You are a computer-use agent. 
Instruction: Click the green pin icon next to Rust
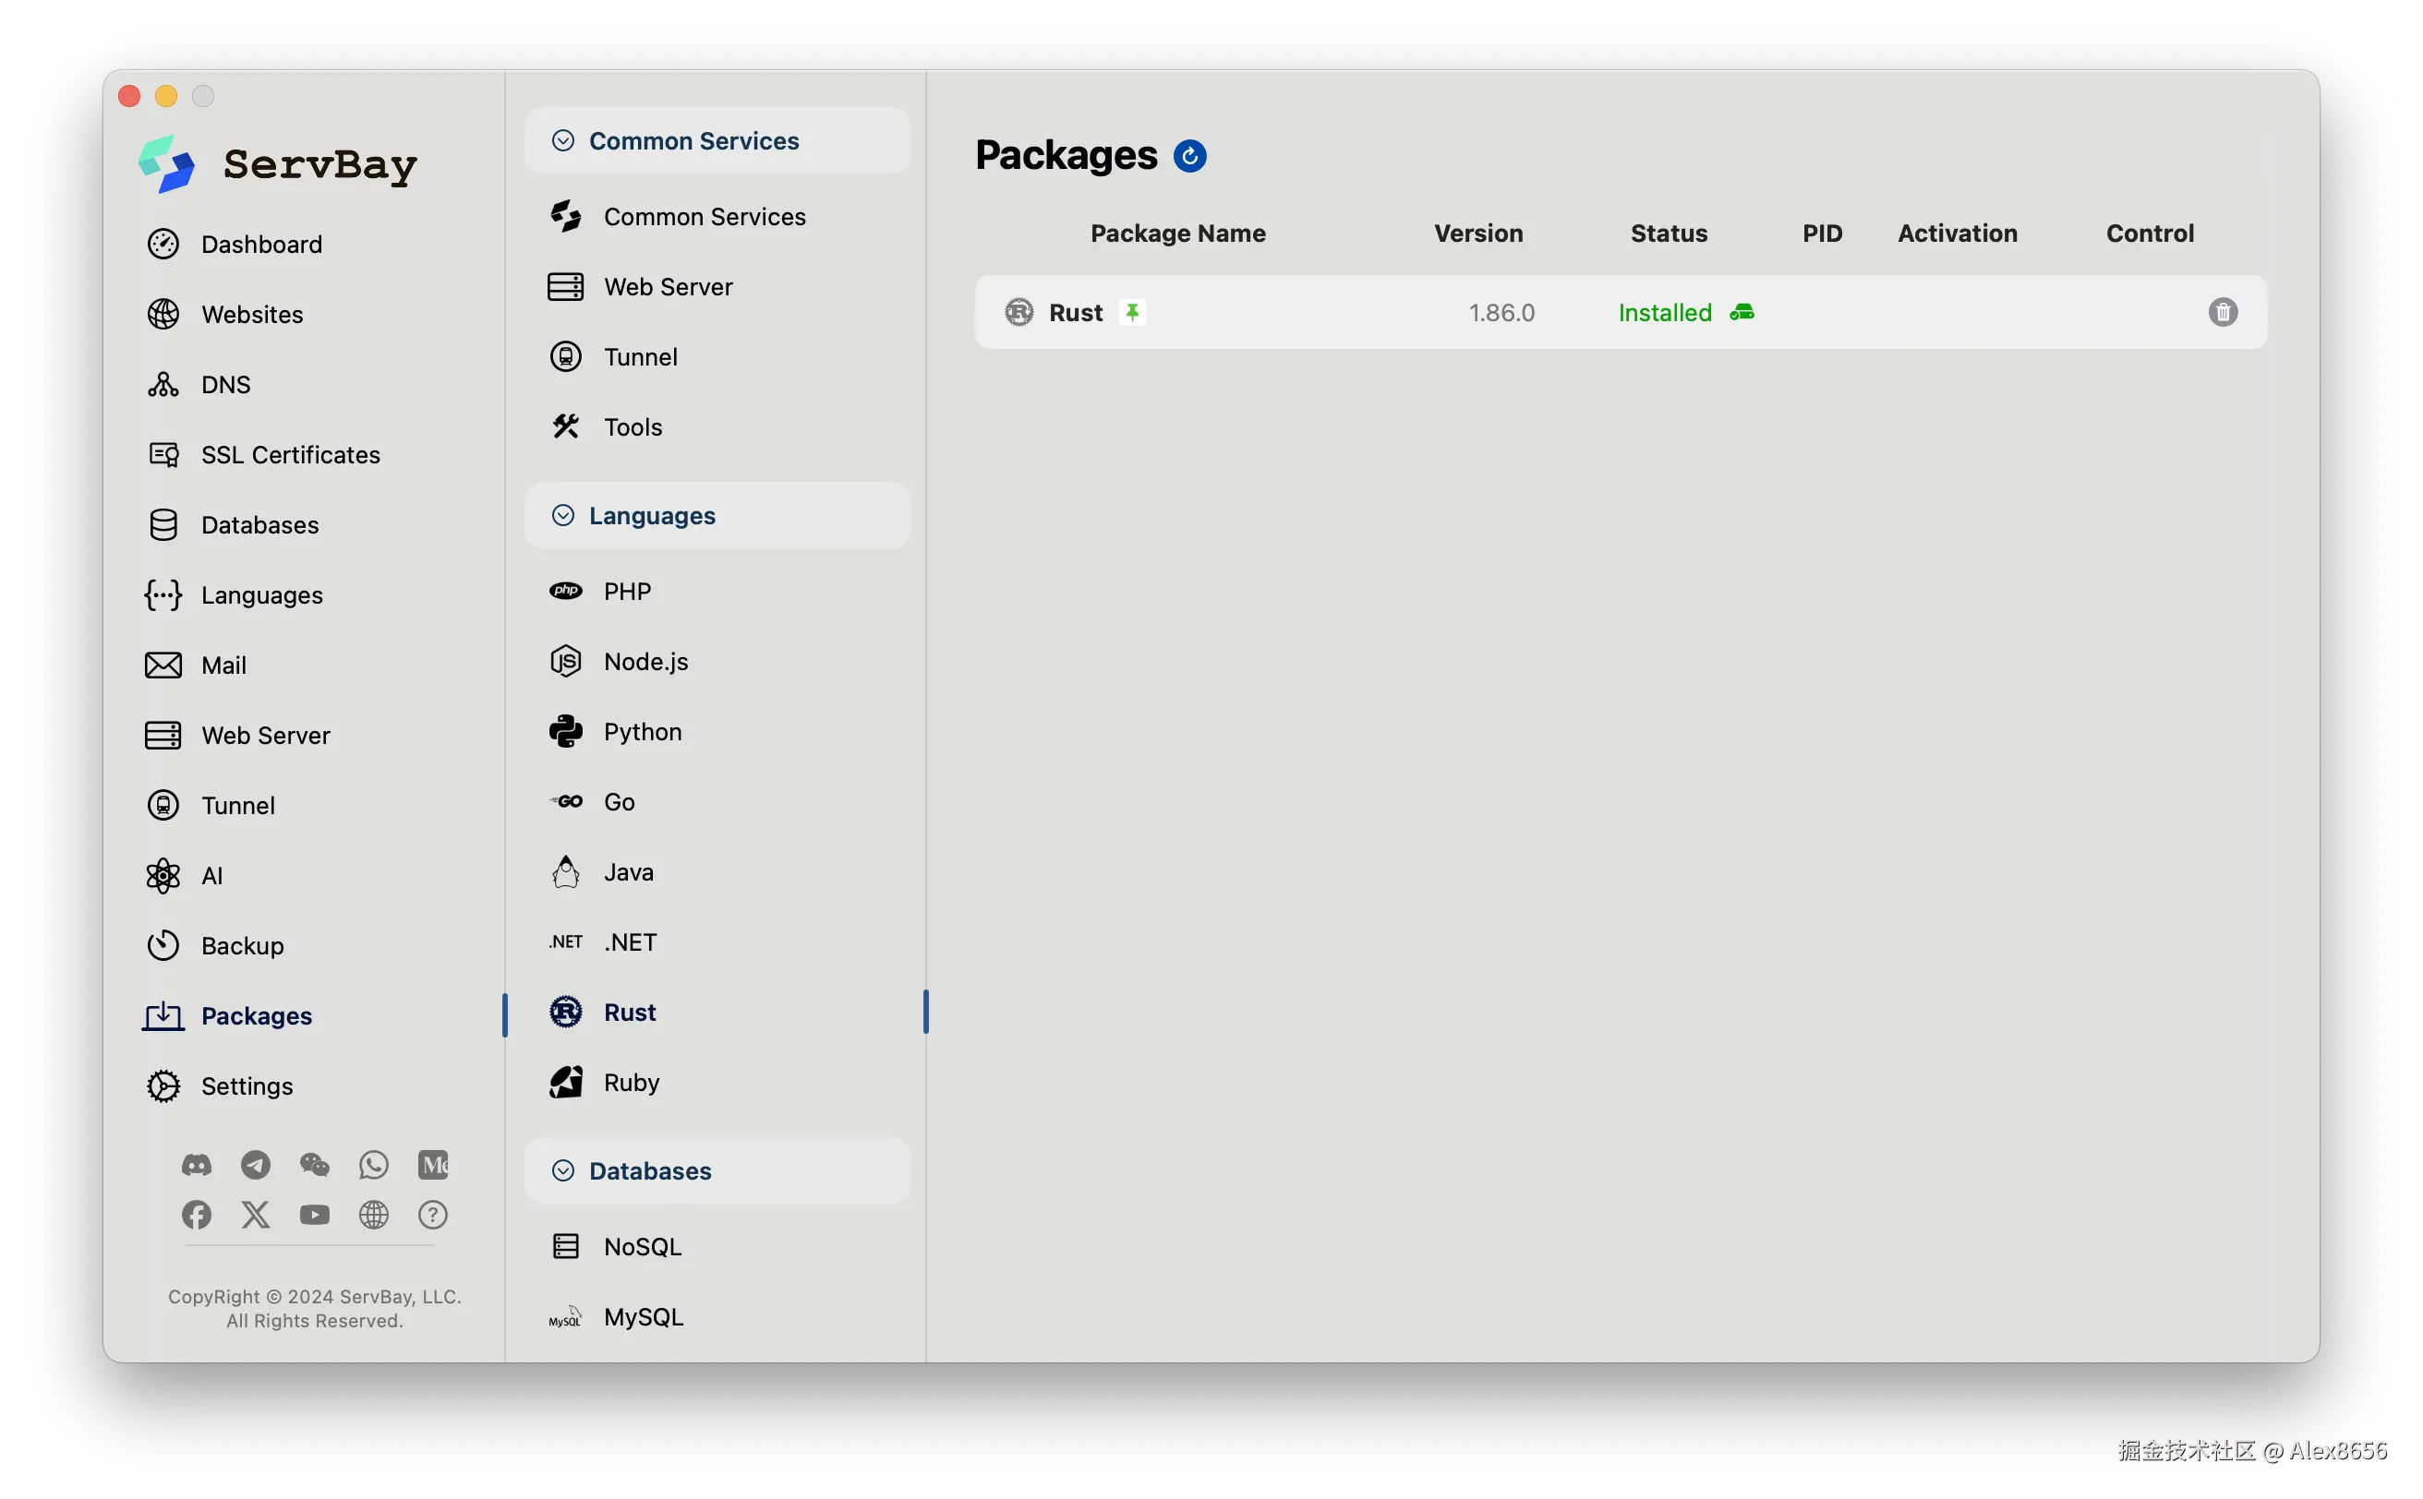coord(1132,312)
